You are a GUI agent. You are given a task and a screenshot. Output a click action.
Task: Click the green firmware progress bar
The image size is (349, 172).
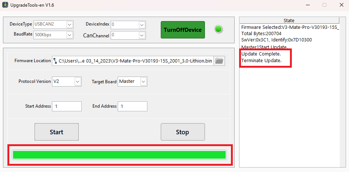(x=120, y=155)
